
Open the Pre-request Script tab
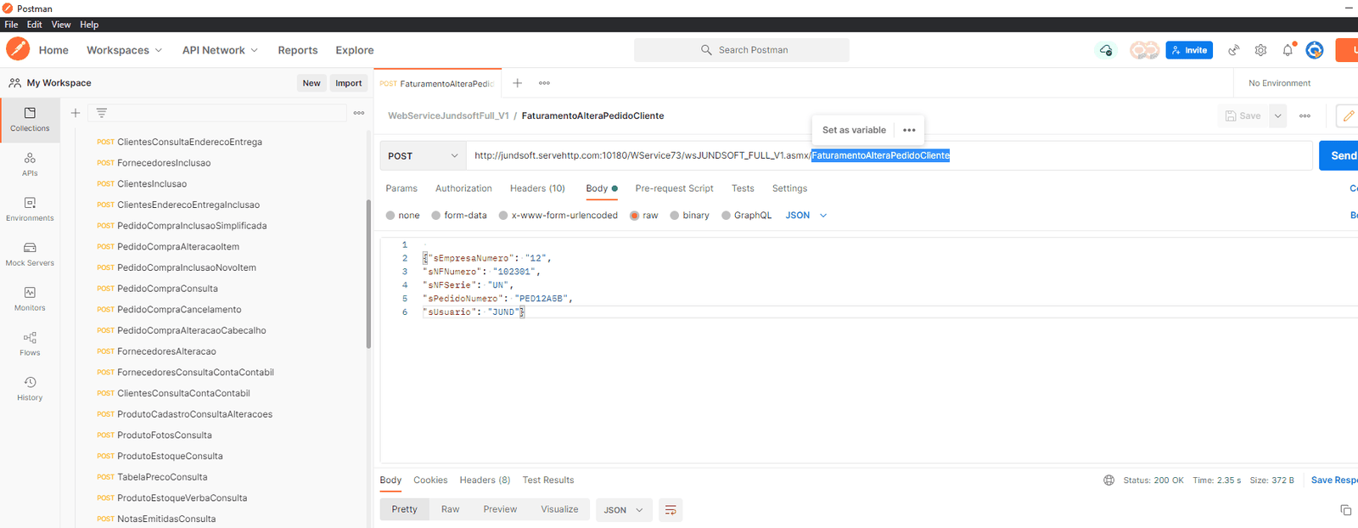click(674, 188)
